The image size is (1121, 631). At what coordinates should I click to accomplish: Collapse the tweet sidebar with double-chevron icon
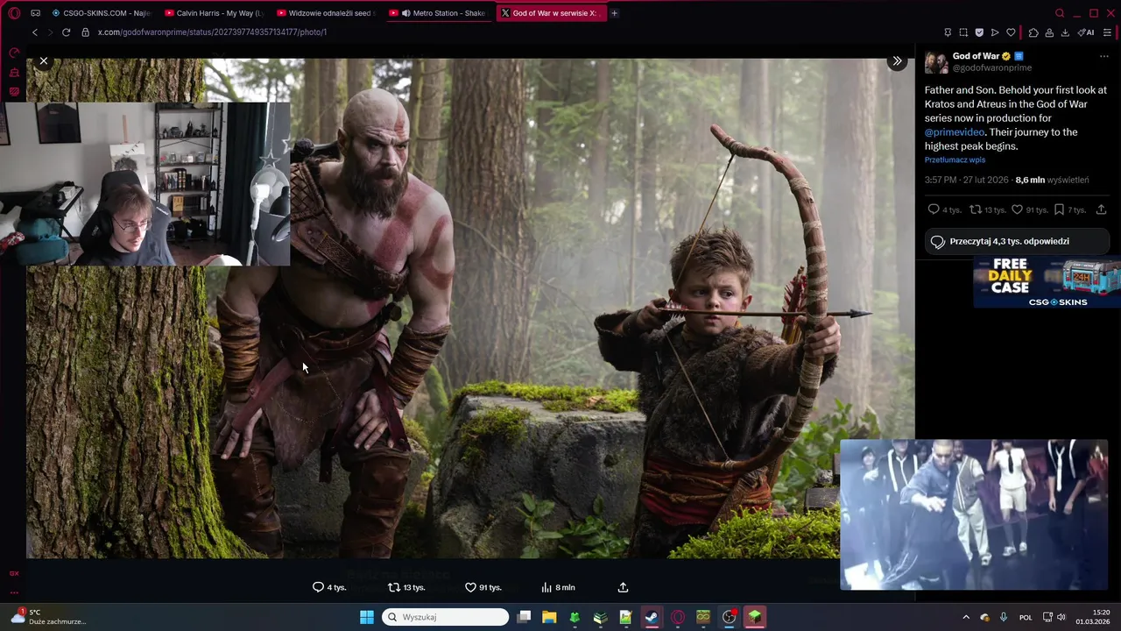[897, 61]
